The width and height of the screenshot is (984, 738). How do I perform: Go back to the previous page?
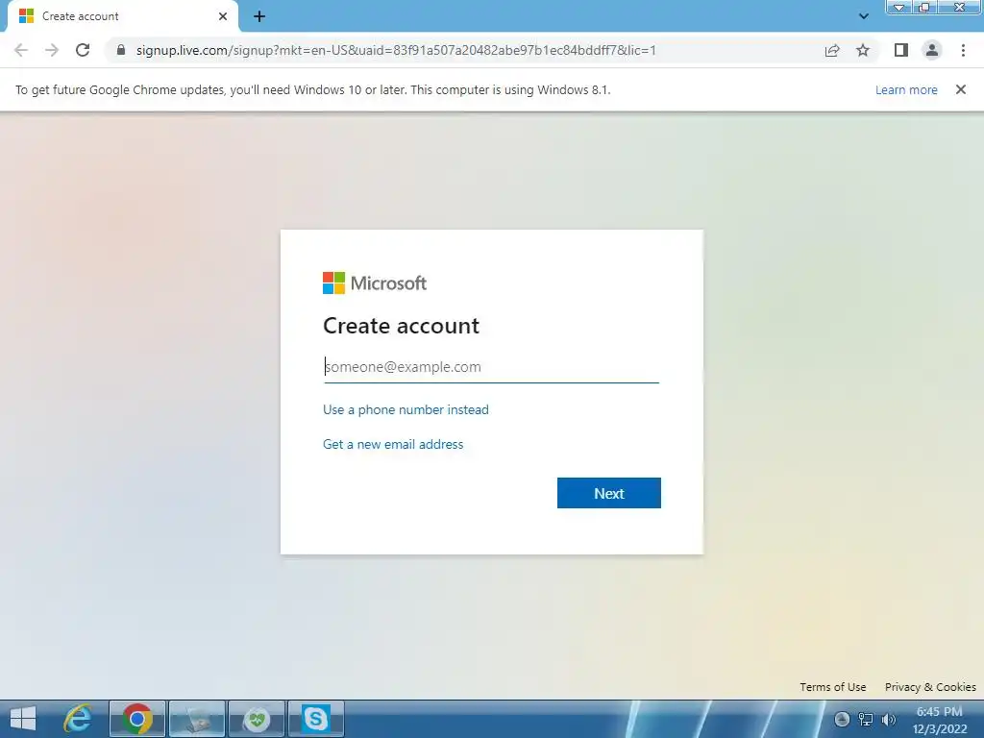21,50
